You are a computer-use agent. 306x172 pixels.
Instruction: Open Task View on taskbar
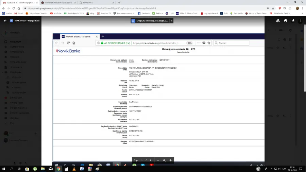(19, 169)
